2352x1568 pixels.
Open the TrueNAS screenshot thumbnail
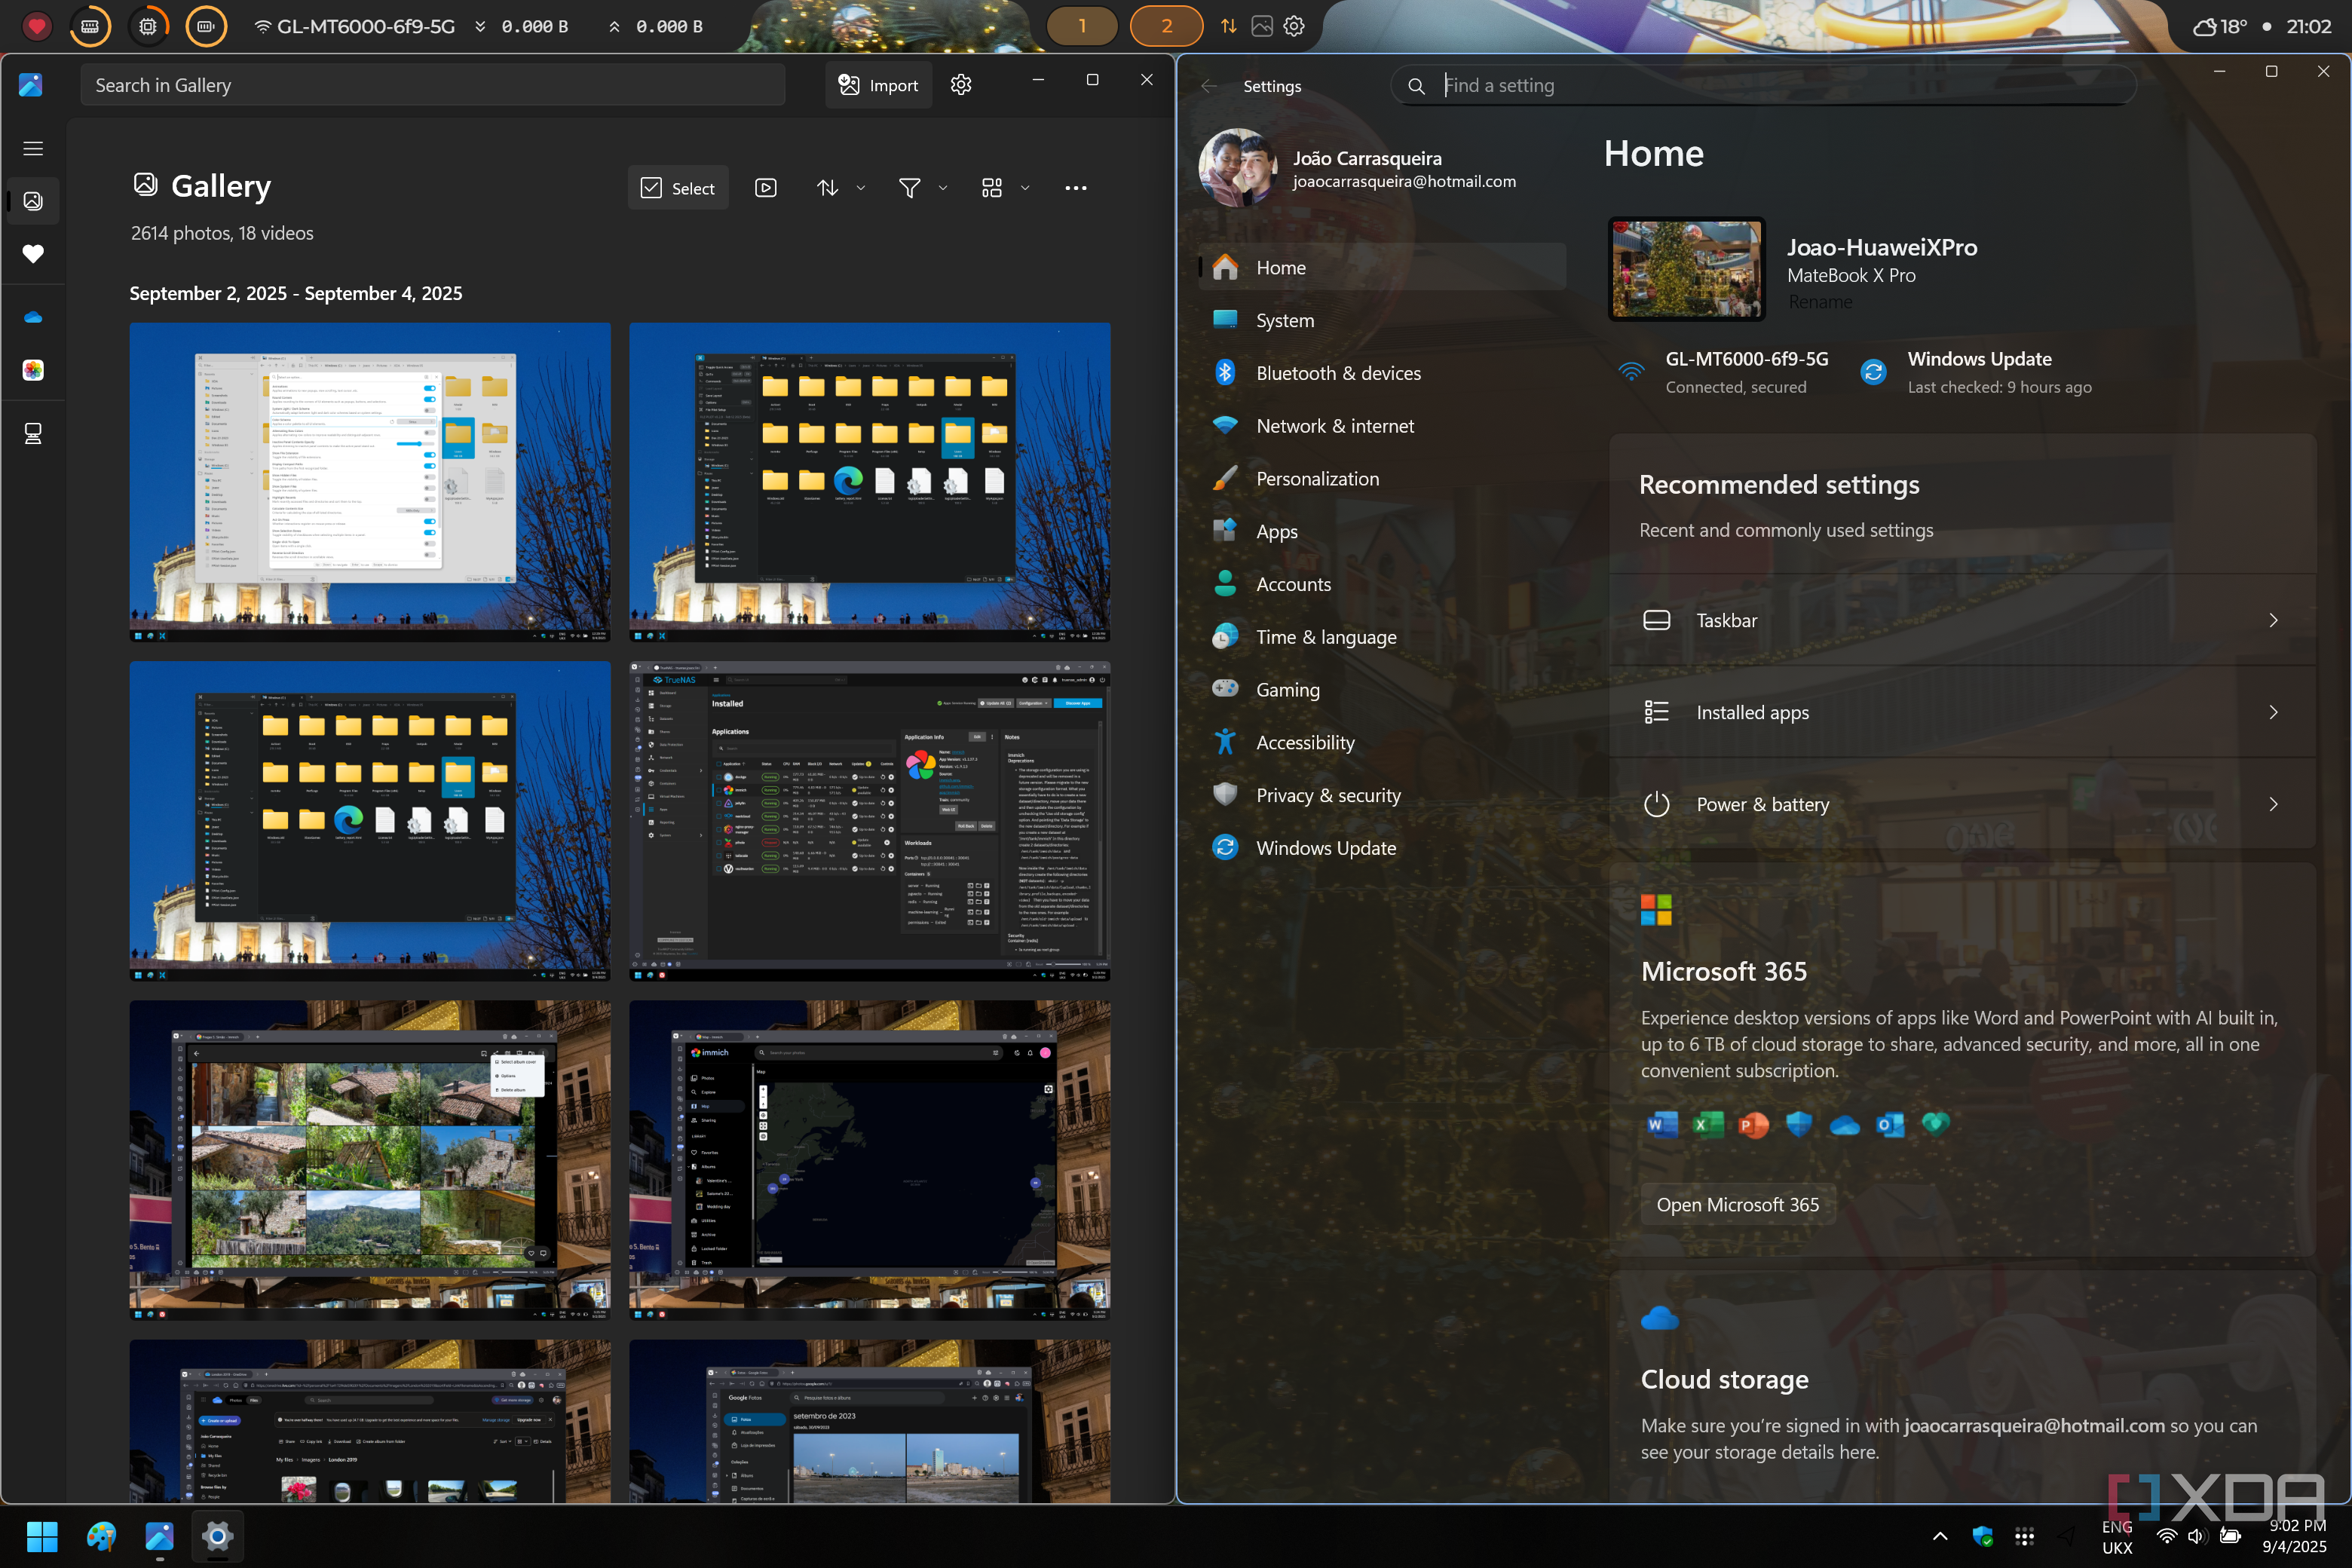[x=869, y=820]
